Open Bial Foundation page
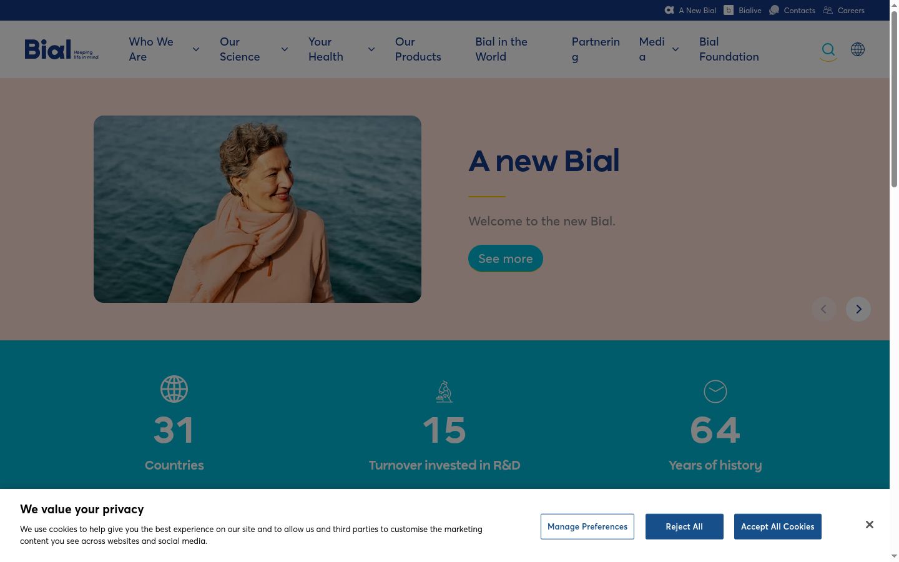Viewport: 899px width, 562px height. pos(729,49)
